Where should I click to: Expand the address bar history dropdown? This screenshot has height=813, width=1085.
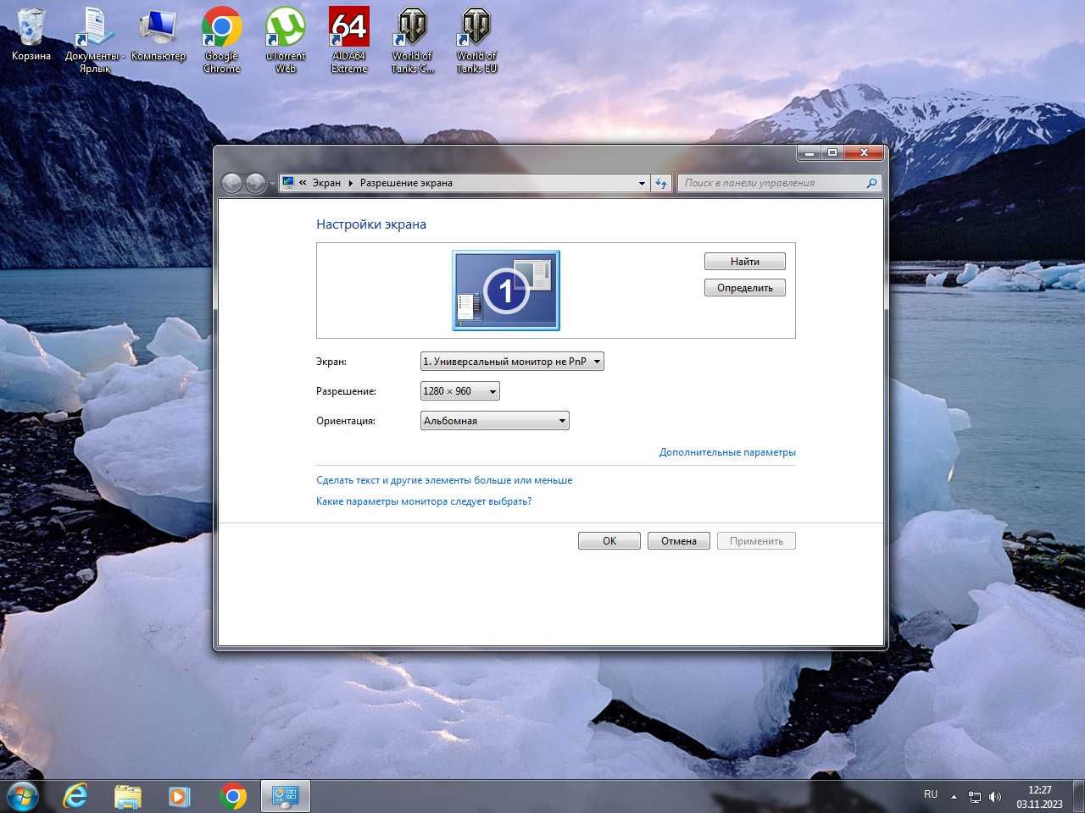click(x=642, y=183)
